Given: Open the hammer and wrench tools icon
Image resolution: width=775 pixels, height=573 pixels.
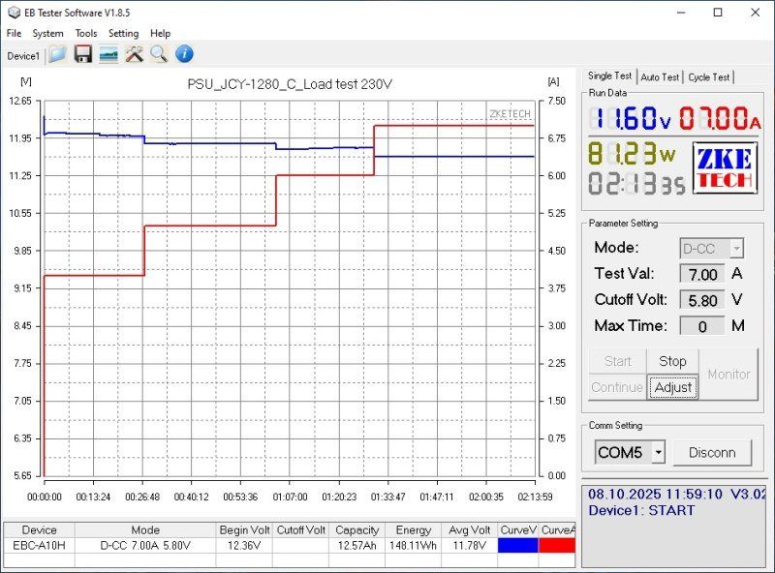Looking at the screenshot, I should point(134,54).
